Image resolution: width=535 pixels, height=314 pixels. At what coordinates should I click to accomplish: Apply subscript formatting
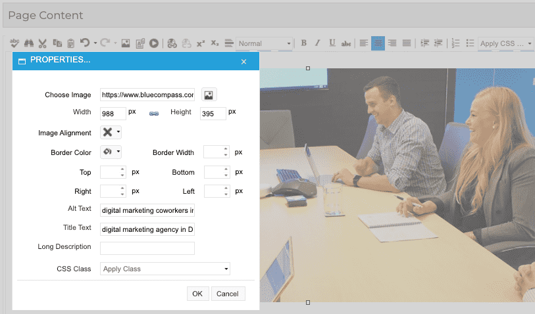tap(215, 43)
